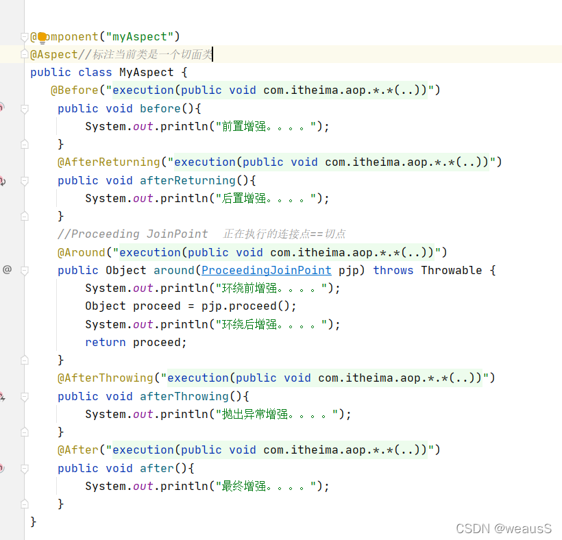Click the string "抛出异常增强。。。。"
Image resolution: width=562 pixels, height=540 pixels.
coord(277,414)
